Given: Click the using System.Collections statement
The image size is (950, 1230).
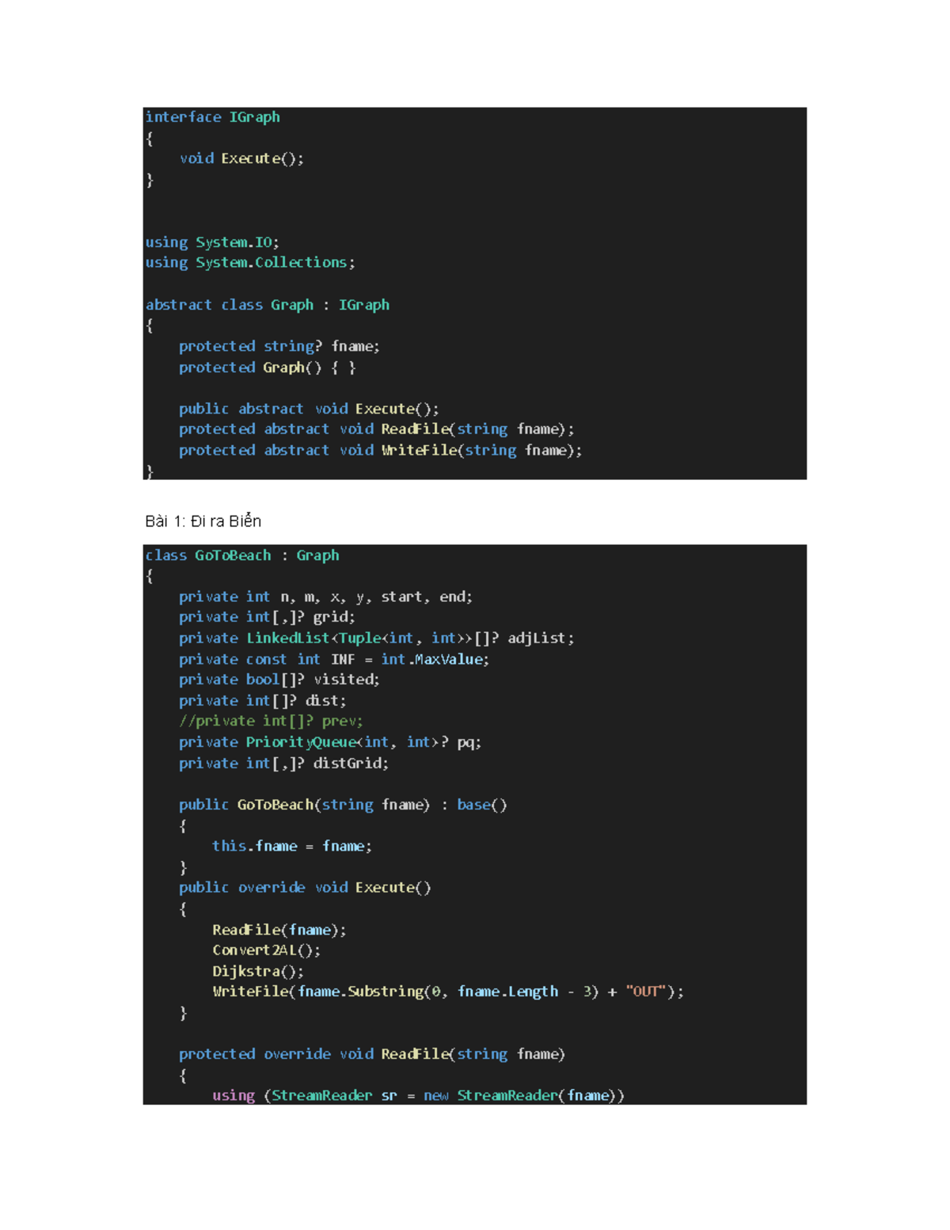Looking at the screenshot, I should tap(249, 262).
